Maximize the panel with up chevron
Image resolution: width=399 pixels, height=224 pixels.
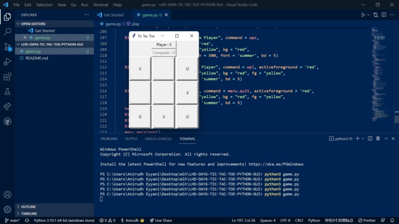386,138
